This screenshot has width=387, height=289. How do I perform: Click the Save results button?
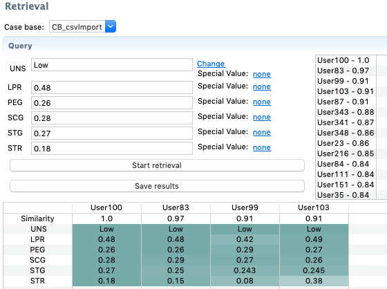point(157,186)
